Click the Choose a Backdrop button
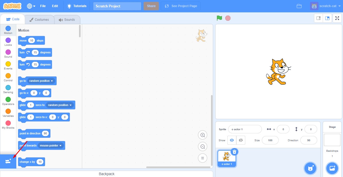This screenshot has width=343, height=177. pos(332,168)
